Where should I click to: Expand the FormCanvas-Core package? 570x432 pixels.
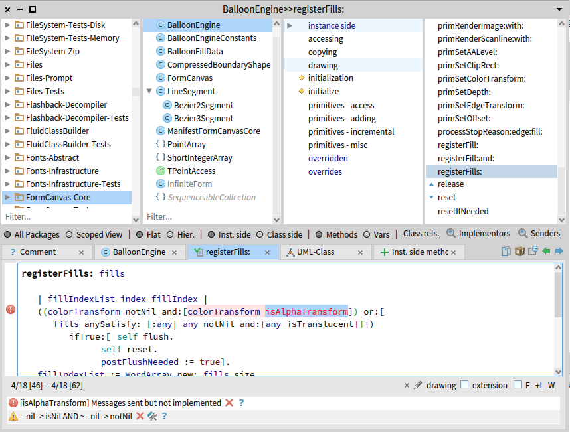point(7,198)
